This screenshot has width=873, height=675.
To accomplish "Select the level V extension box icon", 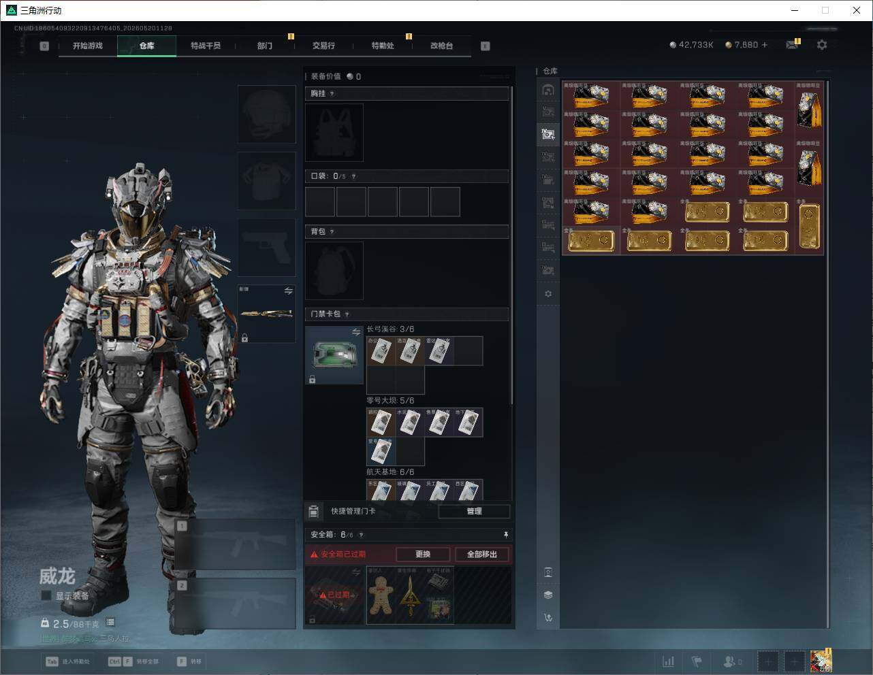I will [548, 112].
